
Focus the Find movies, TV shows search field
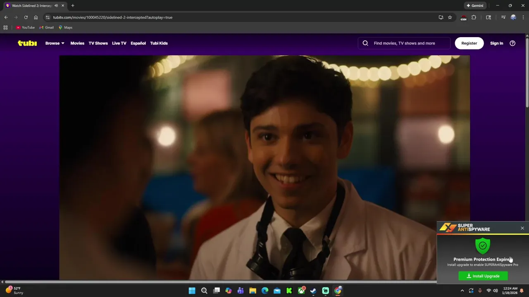click(x=404, y=43)
